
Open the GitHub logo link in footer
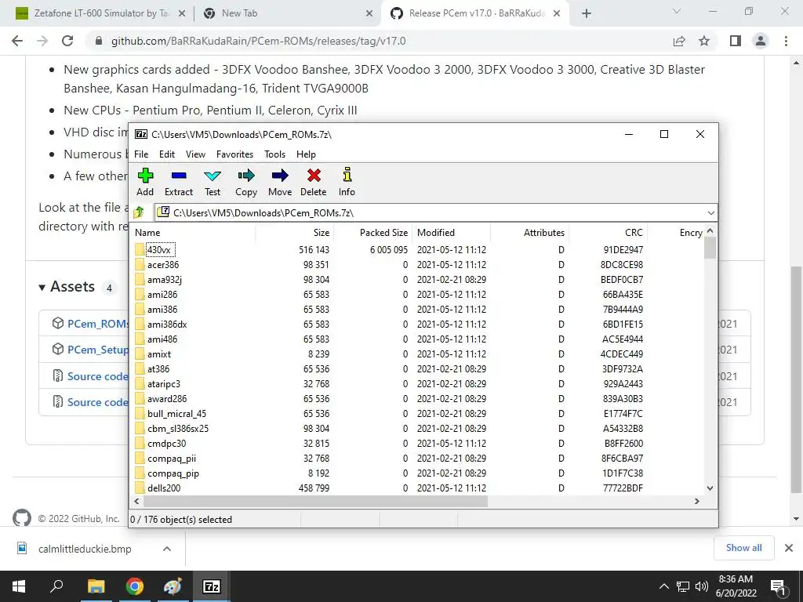pos(21,518)
